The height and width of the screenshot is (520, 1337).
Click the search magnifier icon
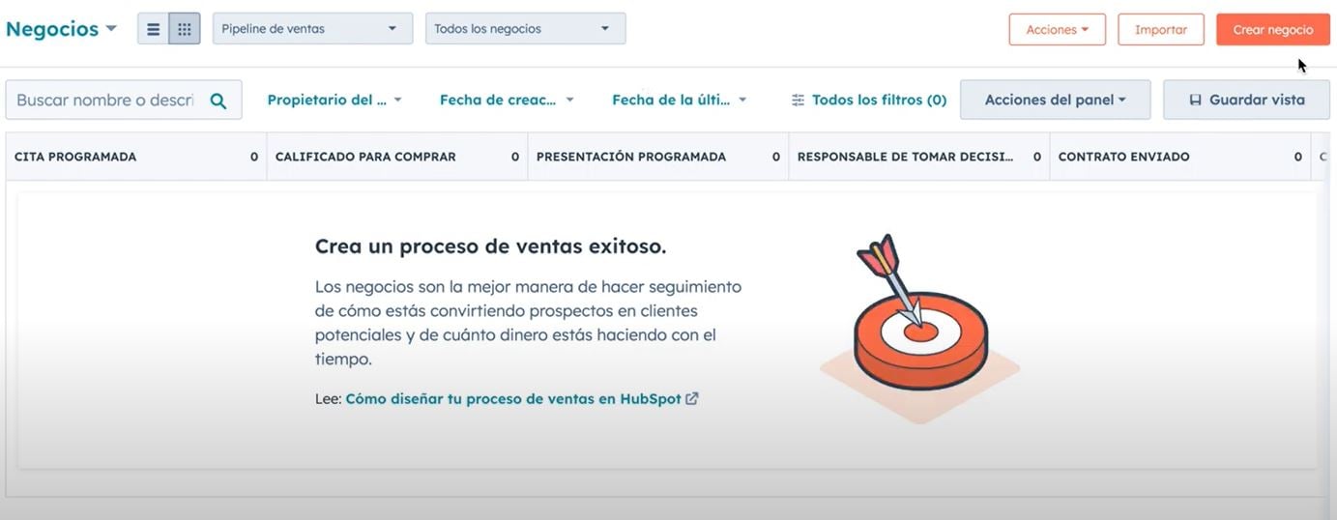click(x=218, y=101)
